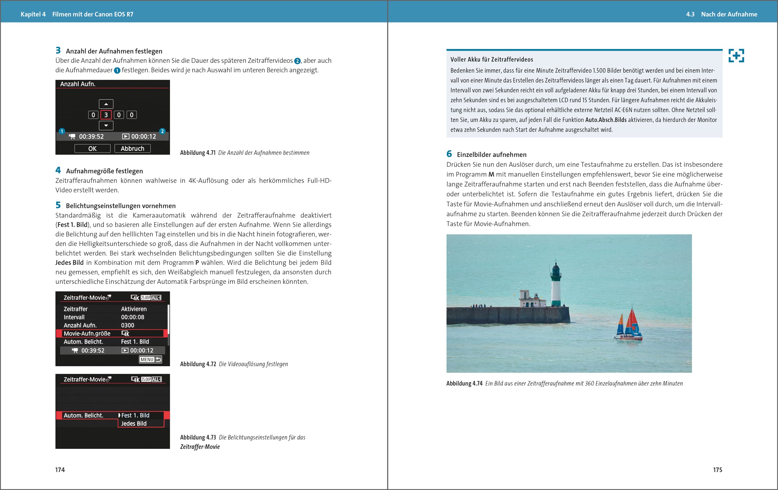Click the playback icon in figure 4.72
This screenshot has width=778, height=490.
pos(125,351)
